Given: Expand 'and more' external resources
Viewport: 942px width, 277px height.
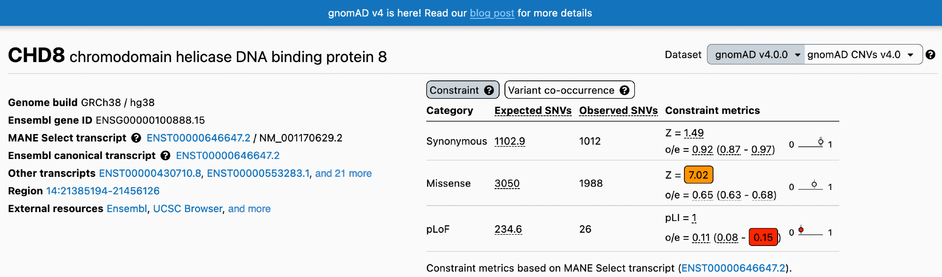Looking at the screenshot, I should (249, 209).
